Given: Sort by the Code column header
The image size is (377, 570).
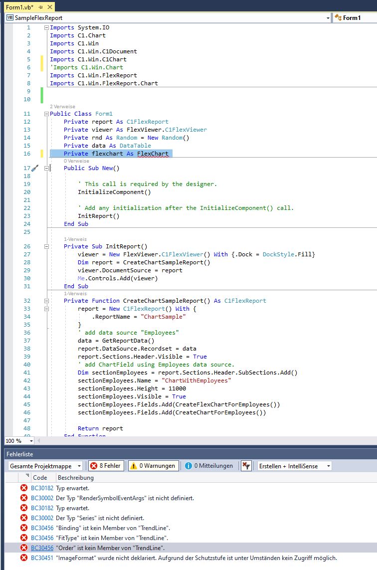Looking at the screenshot, I should pos(40,477).
